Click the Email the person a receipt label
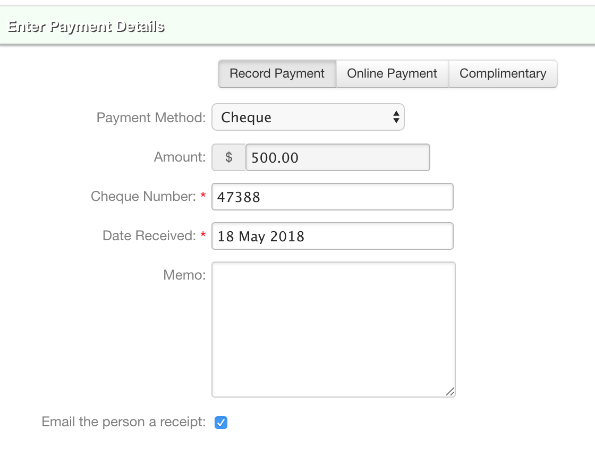 click(x=123, y=422)
